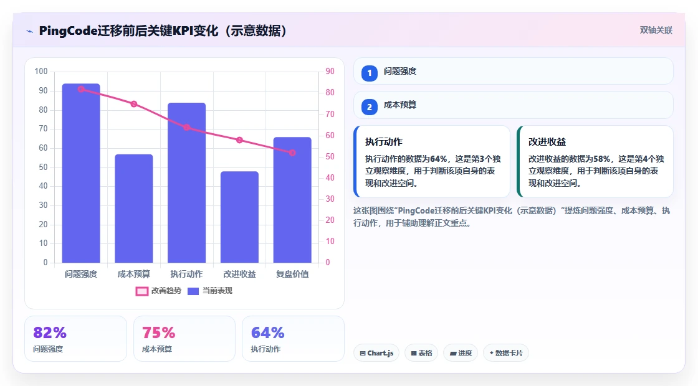Click the 改进收益 detail card
Image resolution: width=698 pixels, height=386 pixels.
pyautogui.click(x=595, y=161)
